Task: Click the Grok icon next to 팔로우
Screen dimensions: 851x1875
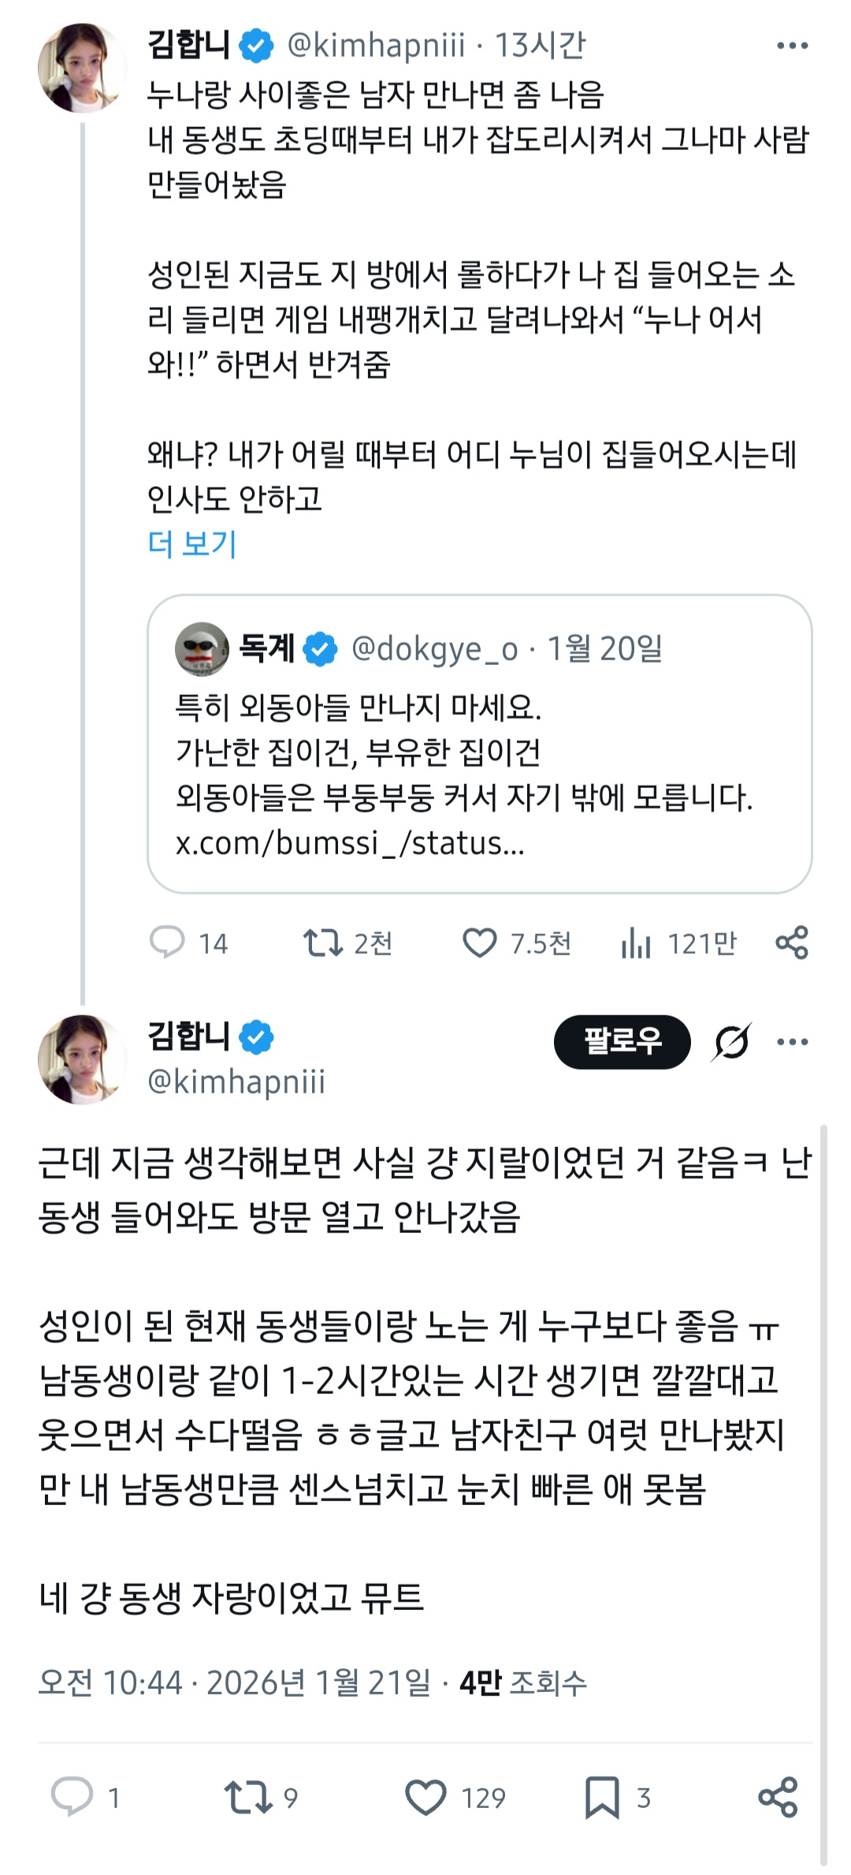Action: click(731, 1042)
